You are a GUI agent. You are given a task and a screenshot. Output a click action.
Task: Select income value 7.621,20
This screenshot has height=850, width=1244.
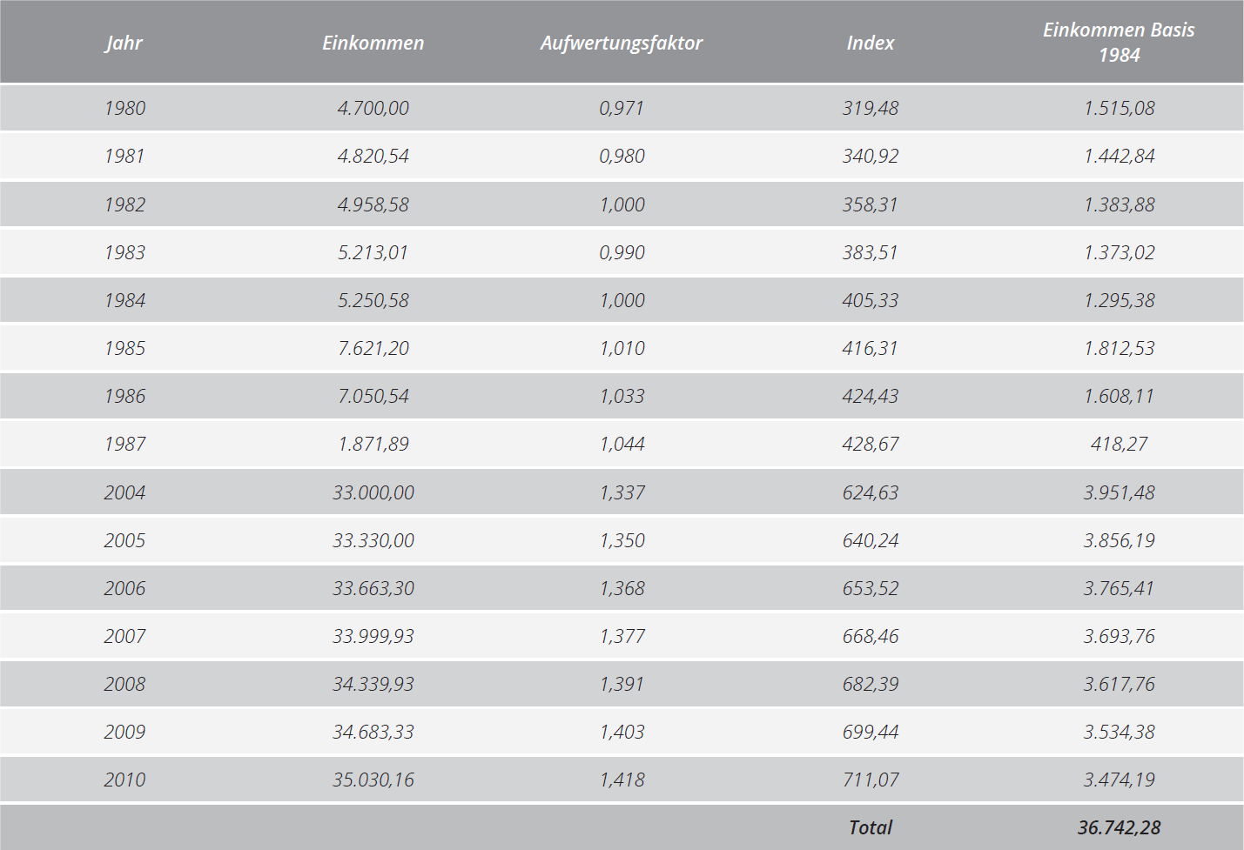[373, 348]
